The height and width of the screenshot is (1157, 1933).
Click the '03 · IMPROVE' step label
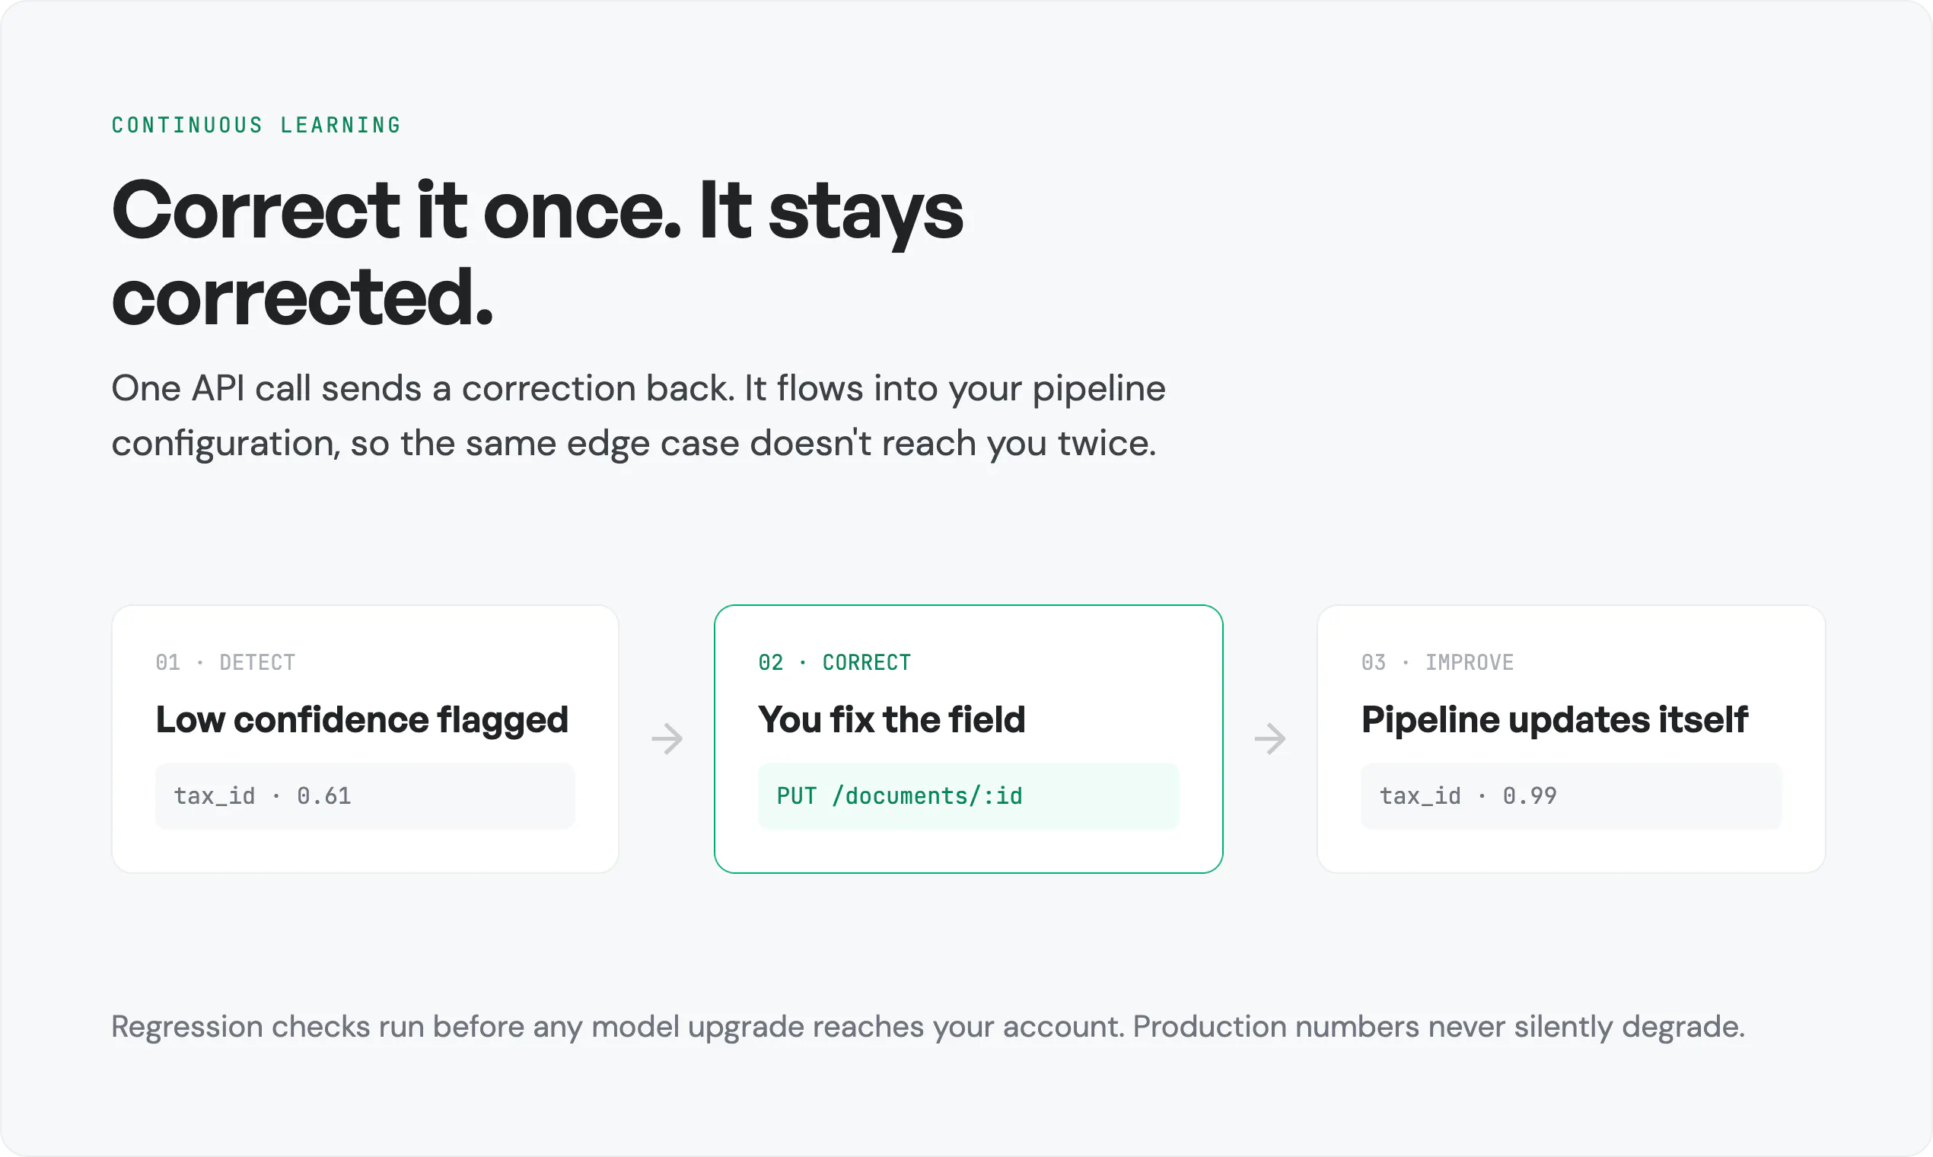tap(1438, 663)
